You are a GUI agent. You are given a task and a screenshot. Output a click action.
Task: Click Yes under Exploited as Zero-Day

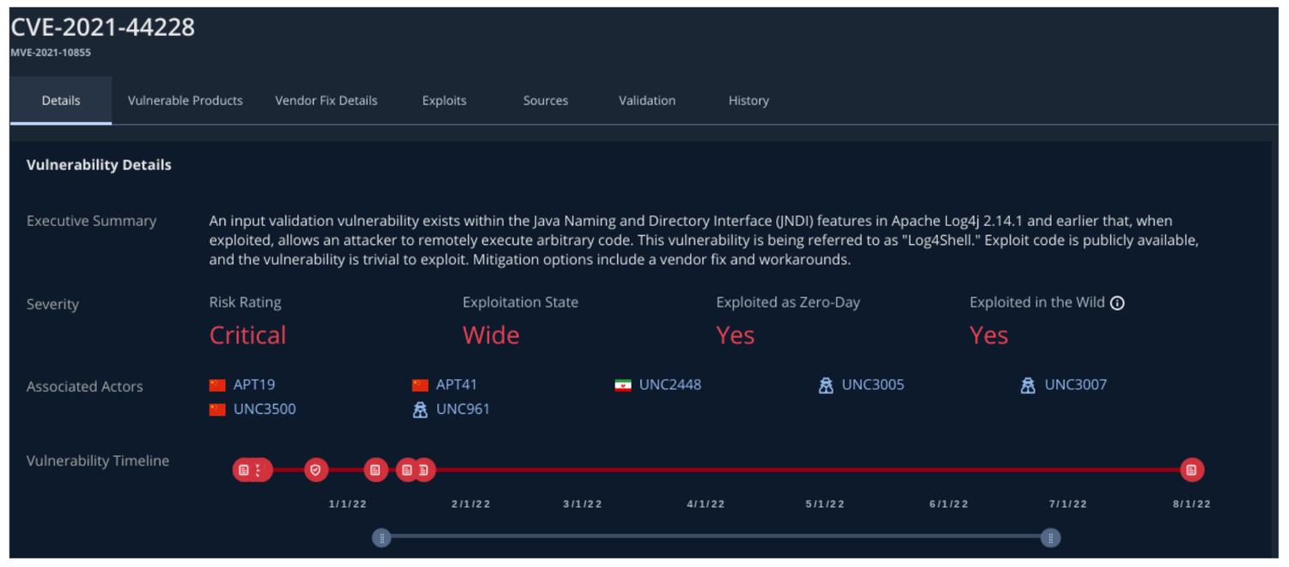pos(736,335)
